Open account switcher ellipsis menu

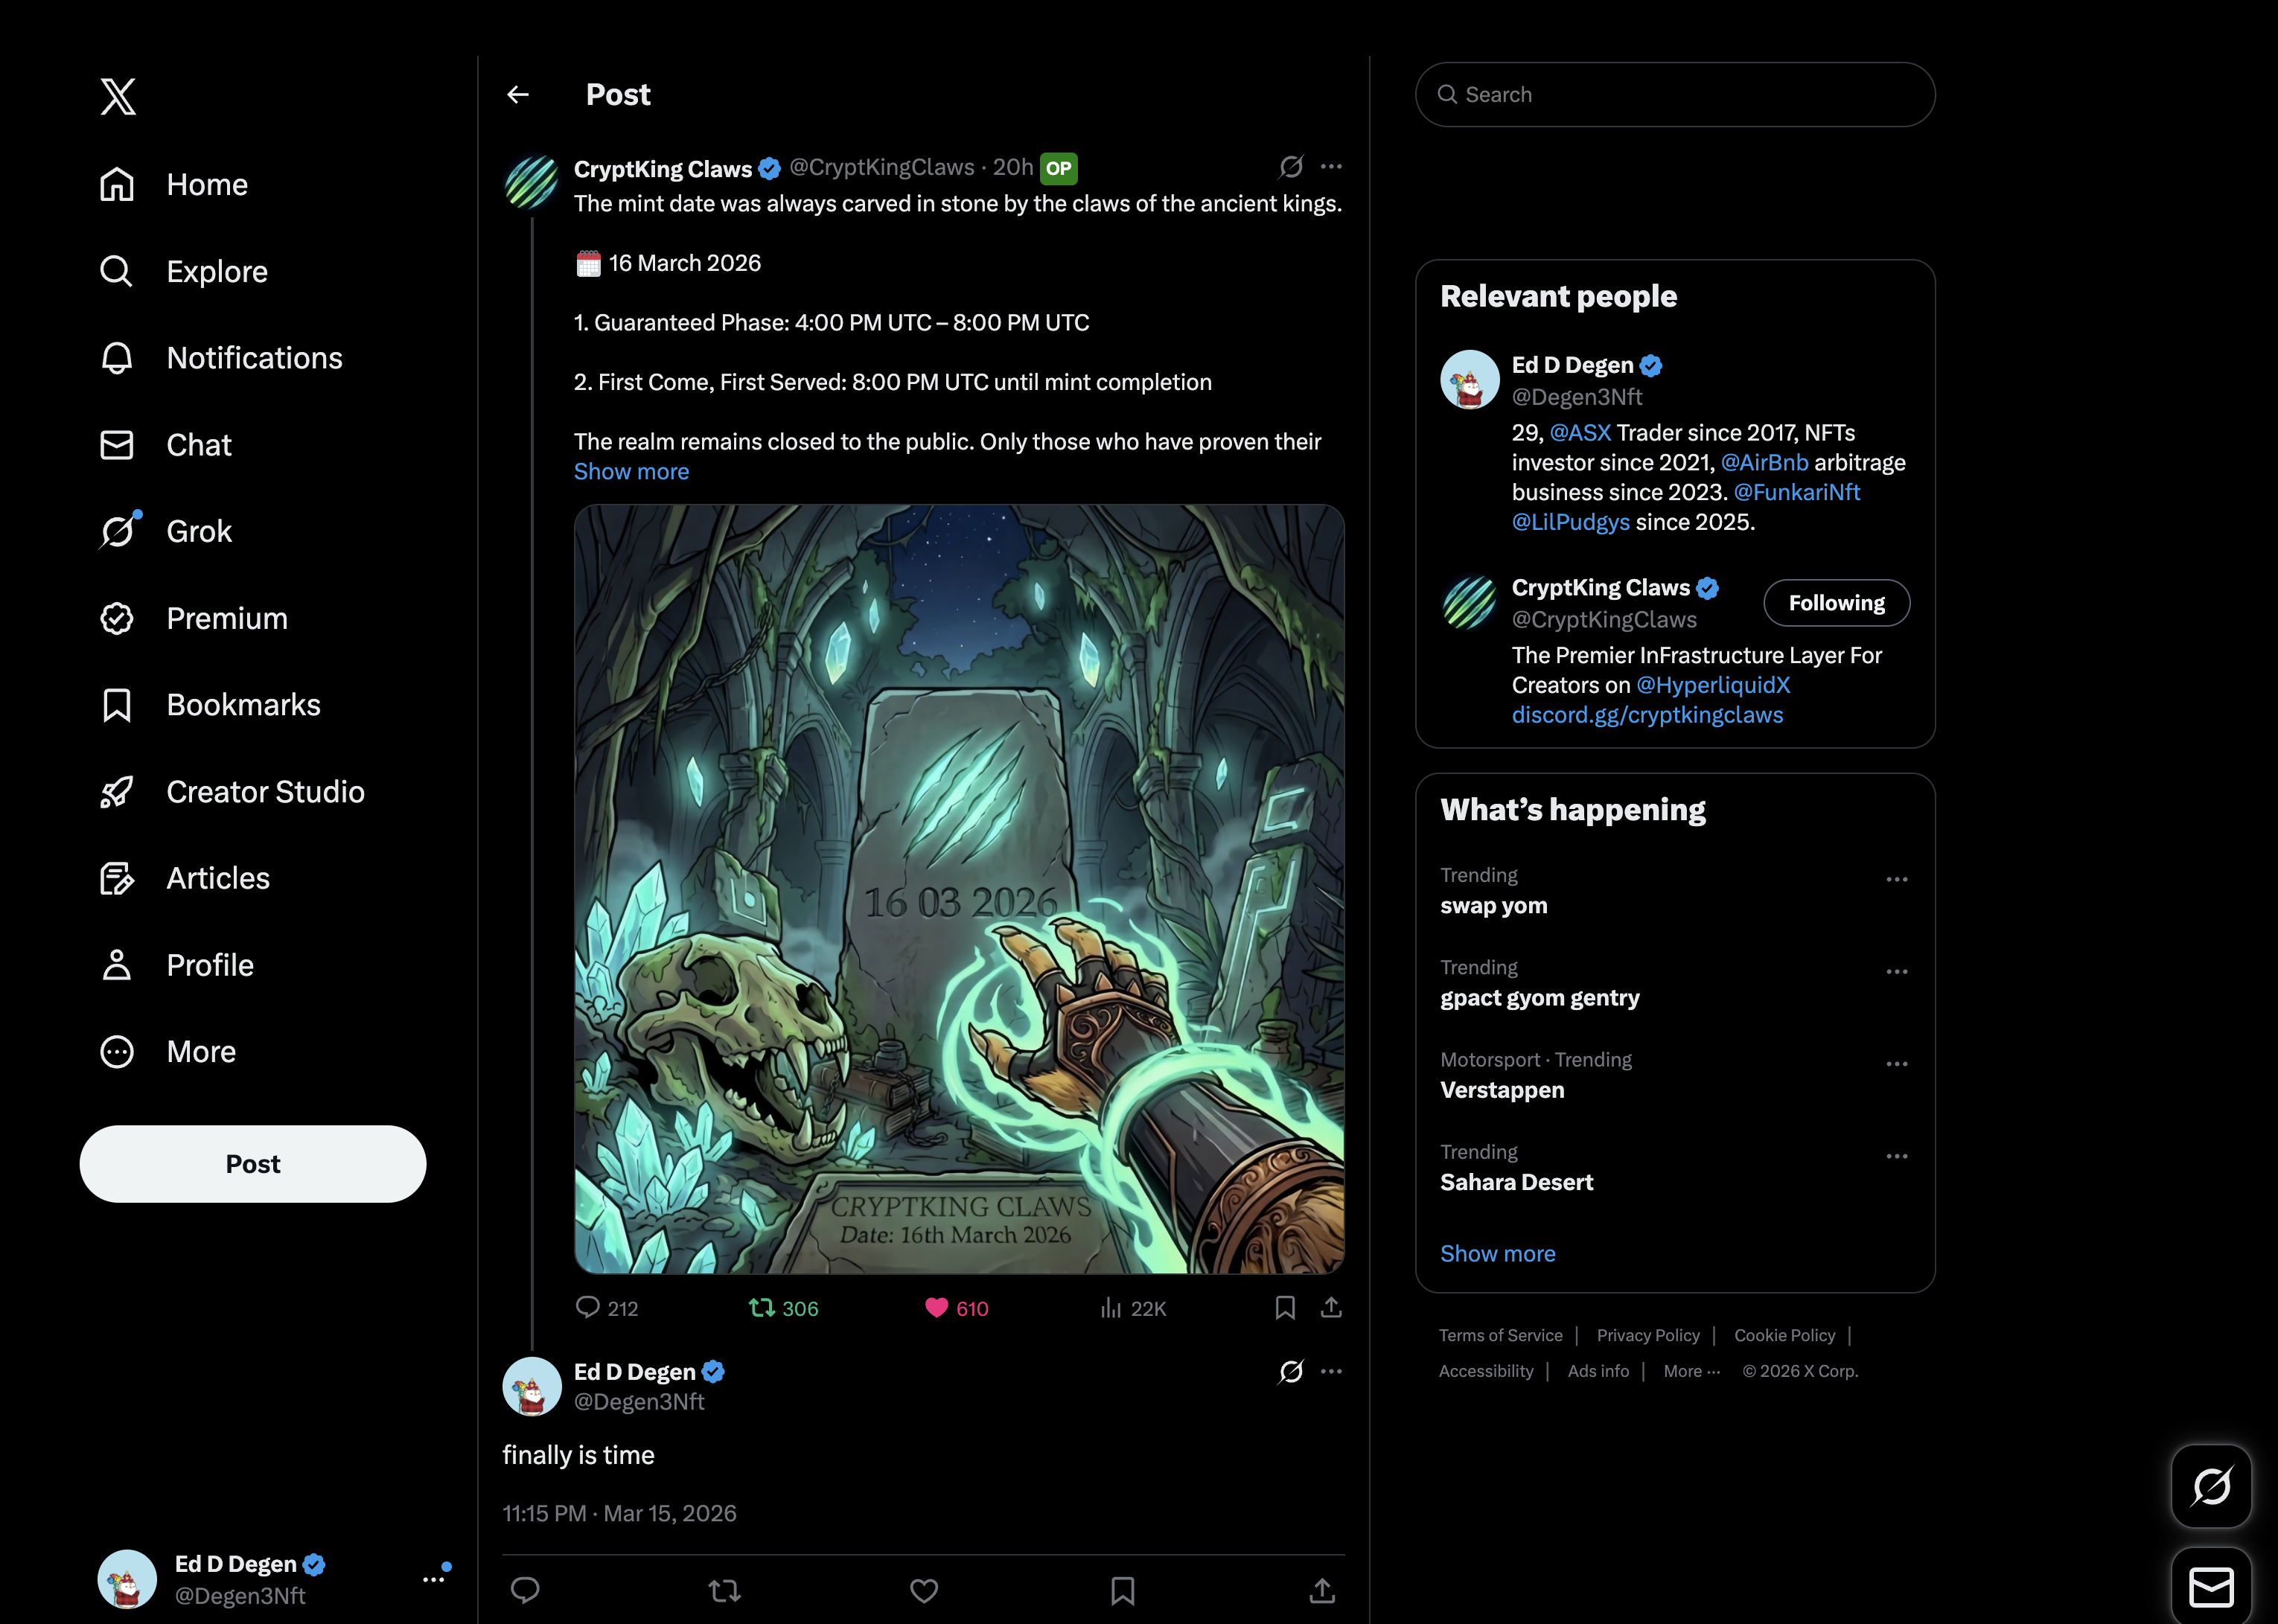click(x=434, y=1579)
